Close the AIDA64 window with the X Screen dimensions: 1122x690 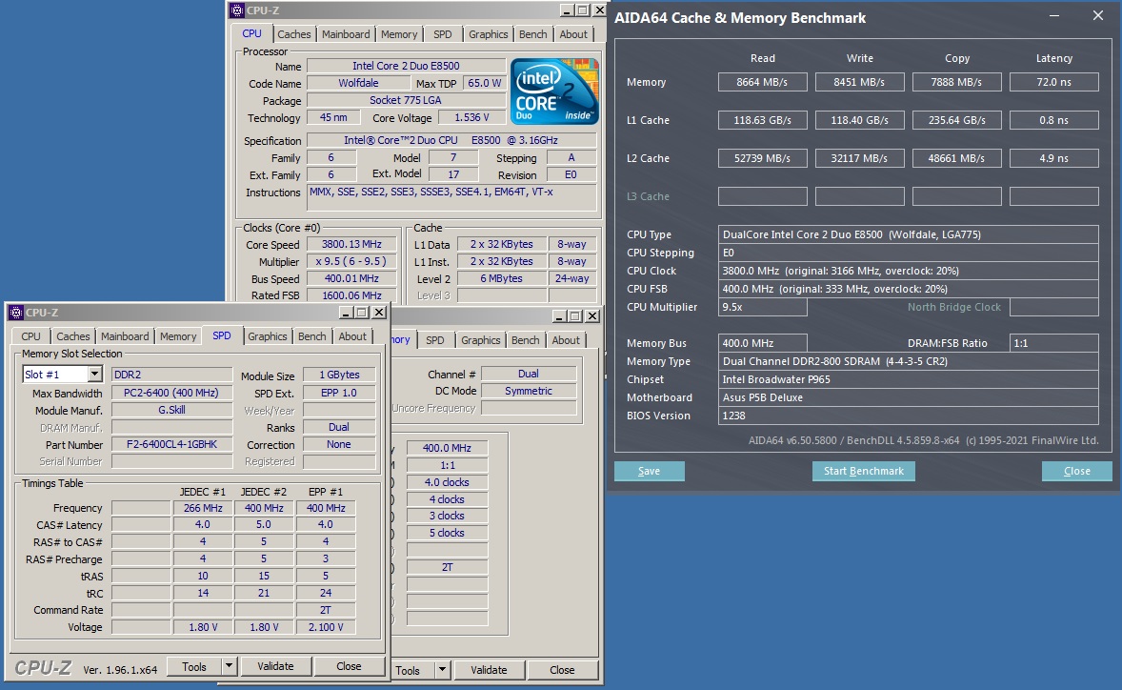[1097, 16]
